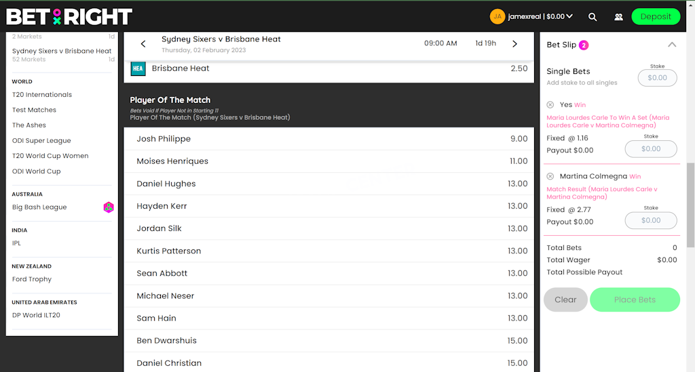Viewport: 695px width, 372px height.
Task: Click stake field for Martina Colmegna bet
Action: click(x=651, y=220)
